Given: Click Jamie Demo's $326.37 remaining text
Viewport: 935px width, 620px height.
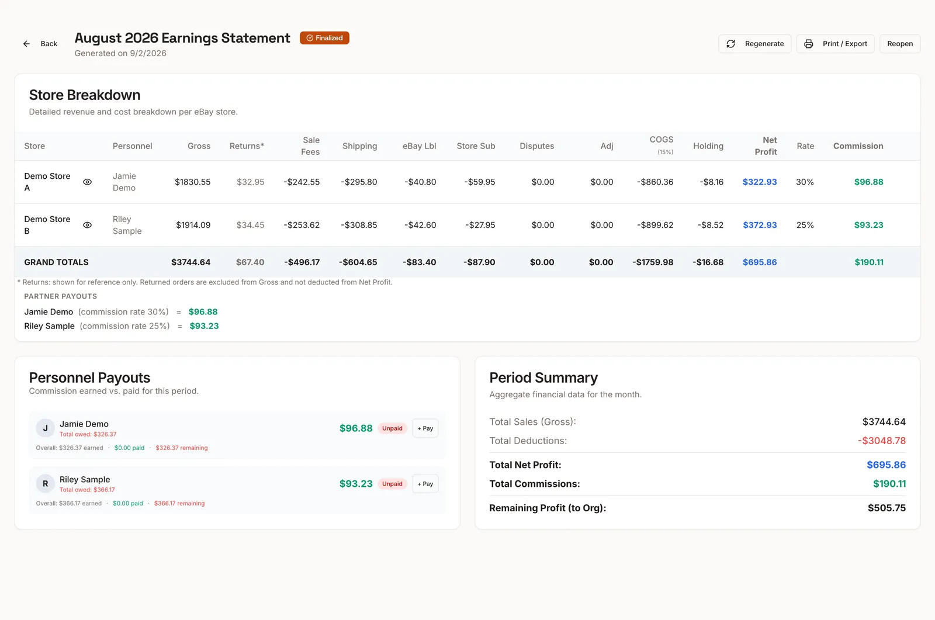Looking at the screenshot, I should point(182,448).
